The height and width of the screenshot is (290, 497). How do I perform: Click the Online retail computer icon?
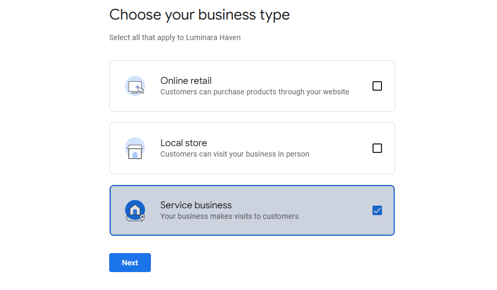pos(135,86)
